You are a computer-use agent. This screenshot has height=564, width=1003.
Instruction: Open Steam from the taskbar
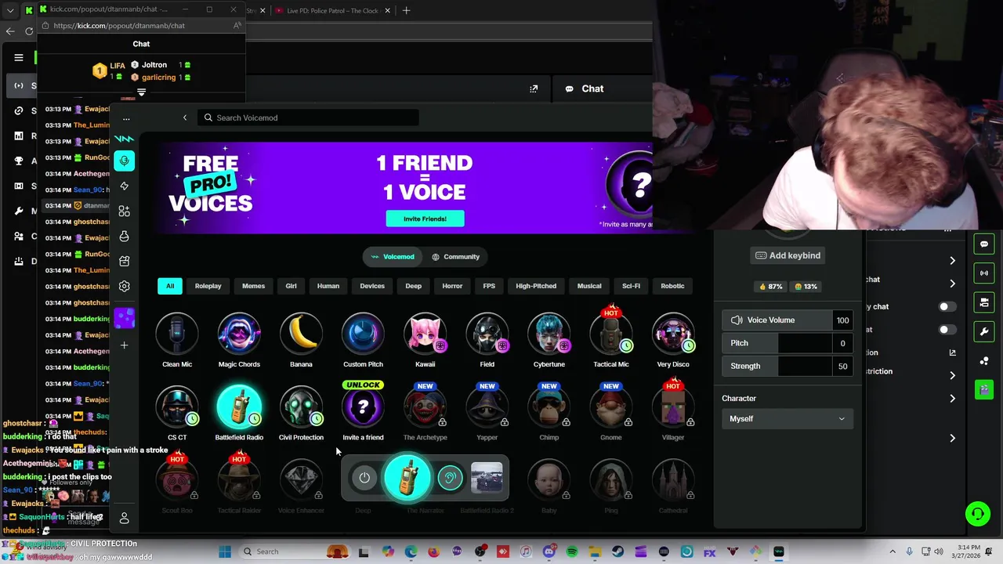pyautogui.click(x=618, y=551)
